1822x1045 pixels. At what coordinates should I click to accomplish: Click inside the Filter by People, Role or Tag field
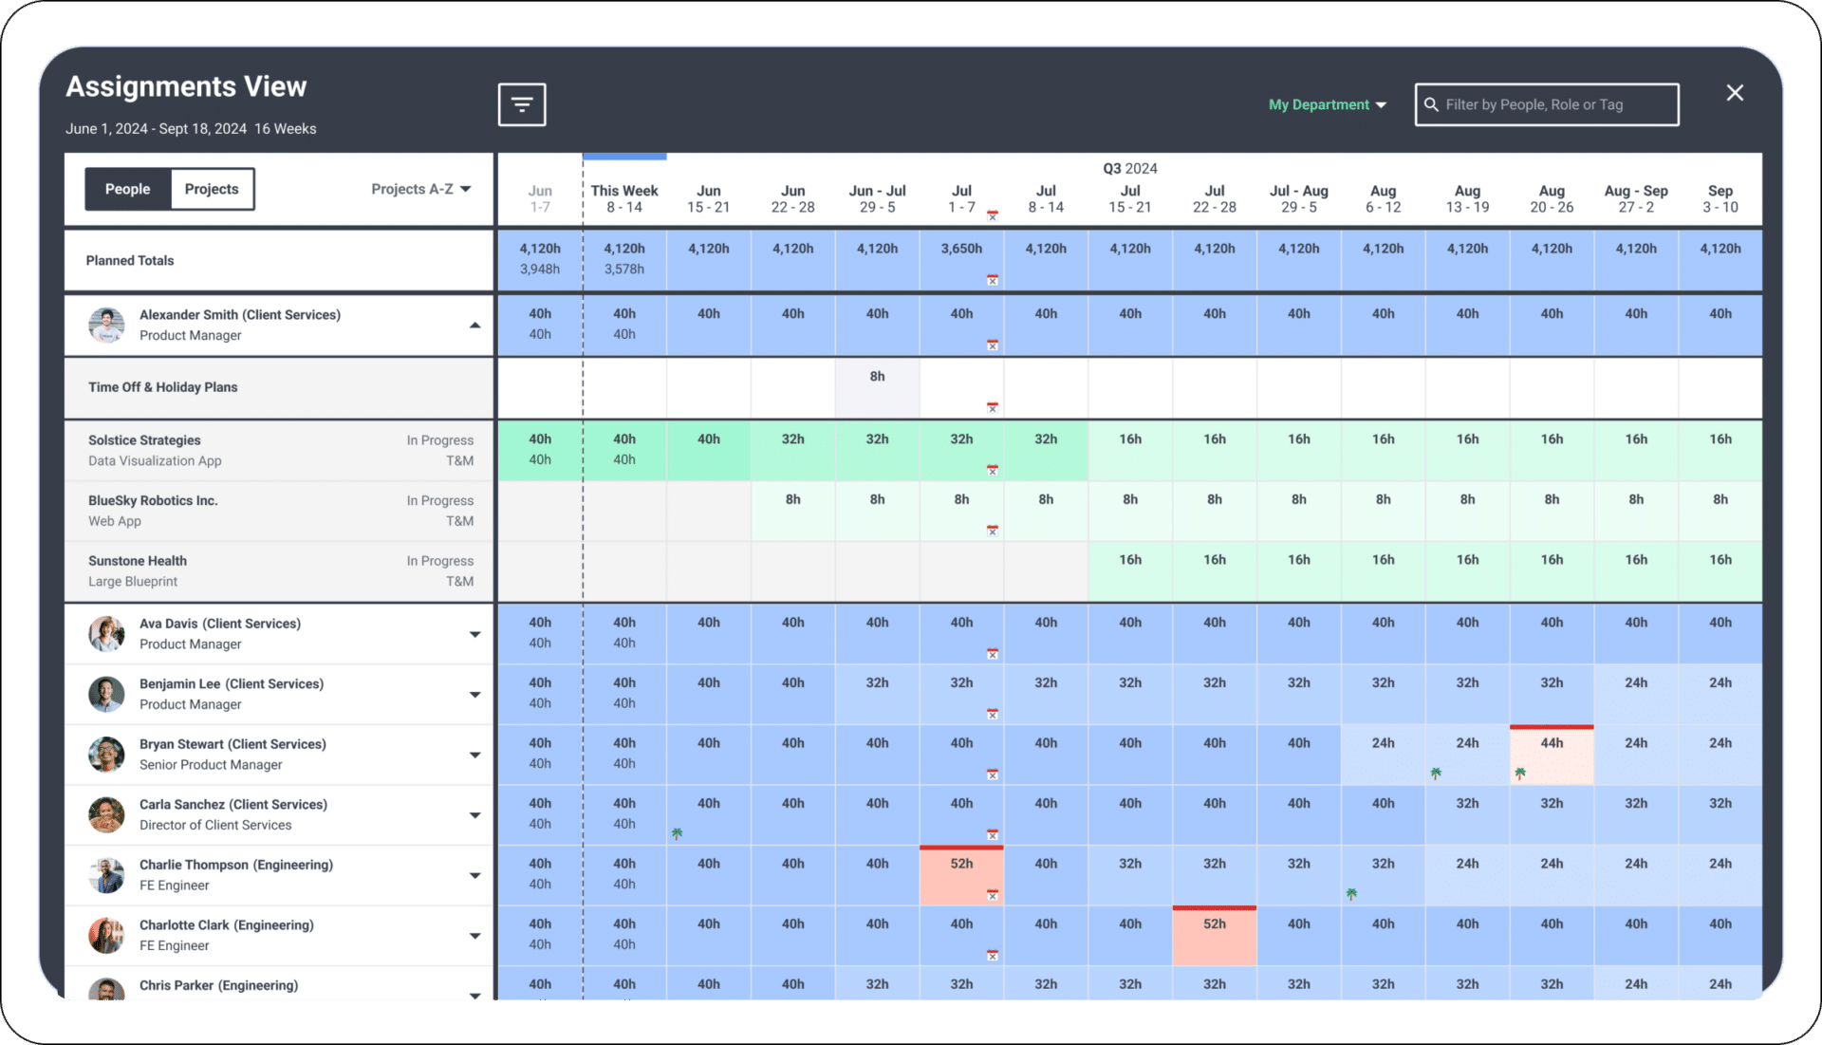(1566, 104)
